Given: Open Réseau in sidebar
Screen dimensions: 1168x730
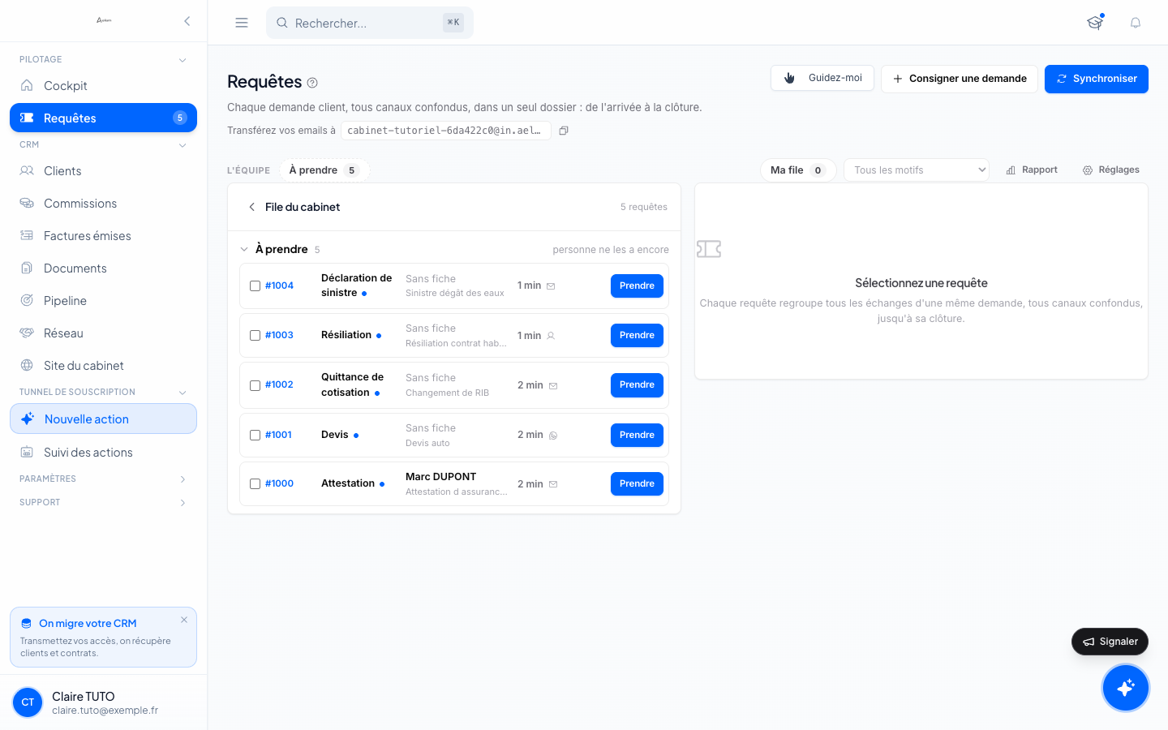Looking at the screenshot, I should (x=103, y=333).
